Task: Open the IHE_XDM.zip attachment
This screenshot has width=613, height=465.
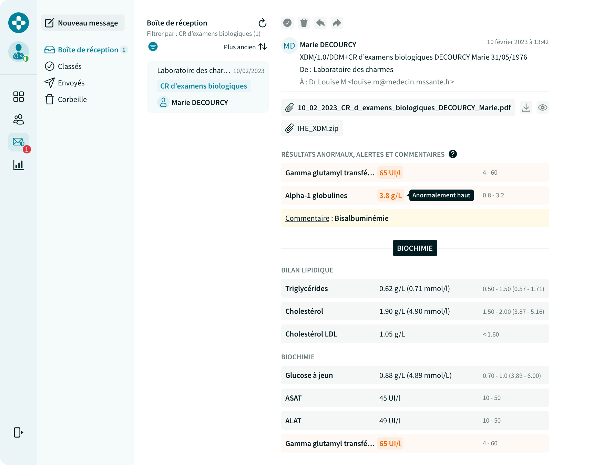Action: point(312,128)
